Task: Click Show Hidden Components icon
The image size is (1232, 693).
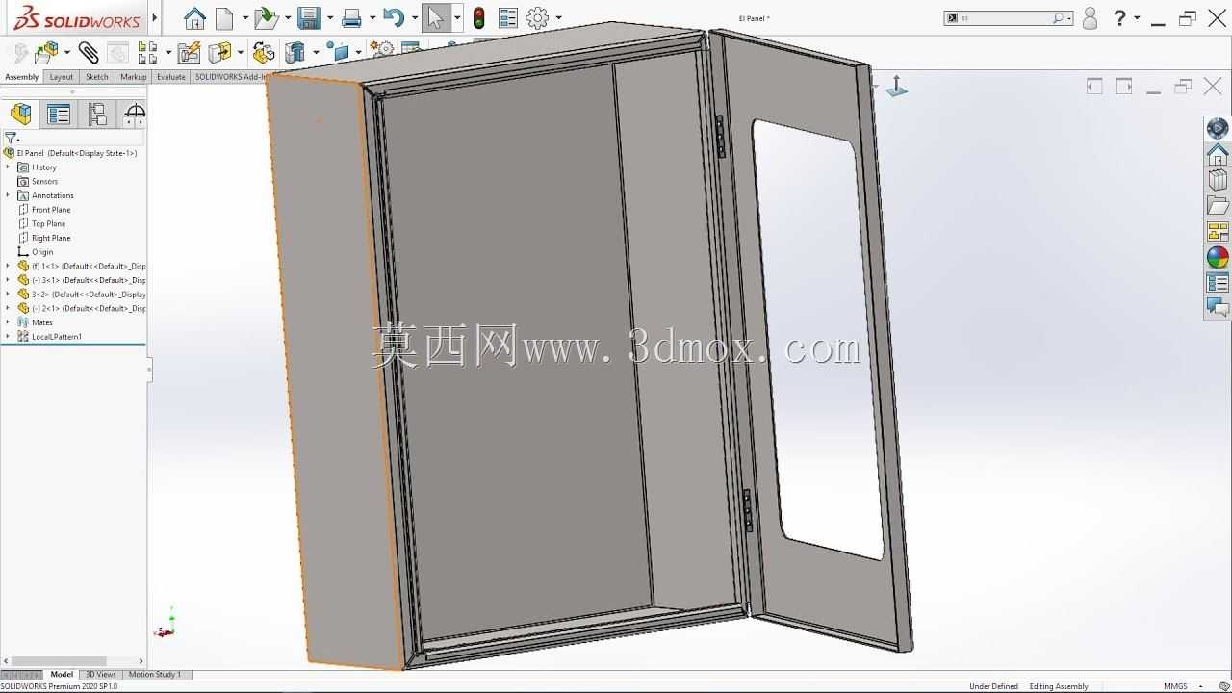Action: (x=263, y=52)
